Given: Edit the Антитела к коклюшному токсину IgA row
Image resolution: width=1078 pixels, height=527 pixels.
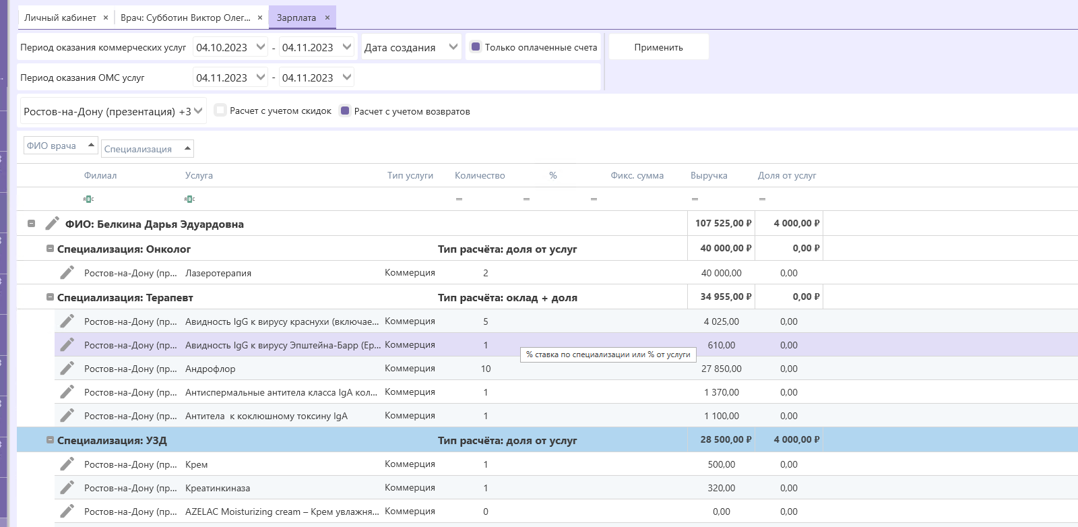Looking at the screenshot, I should click(67, 415).
